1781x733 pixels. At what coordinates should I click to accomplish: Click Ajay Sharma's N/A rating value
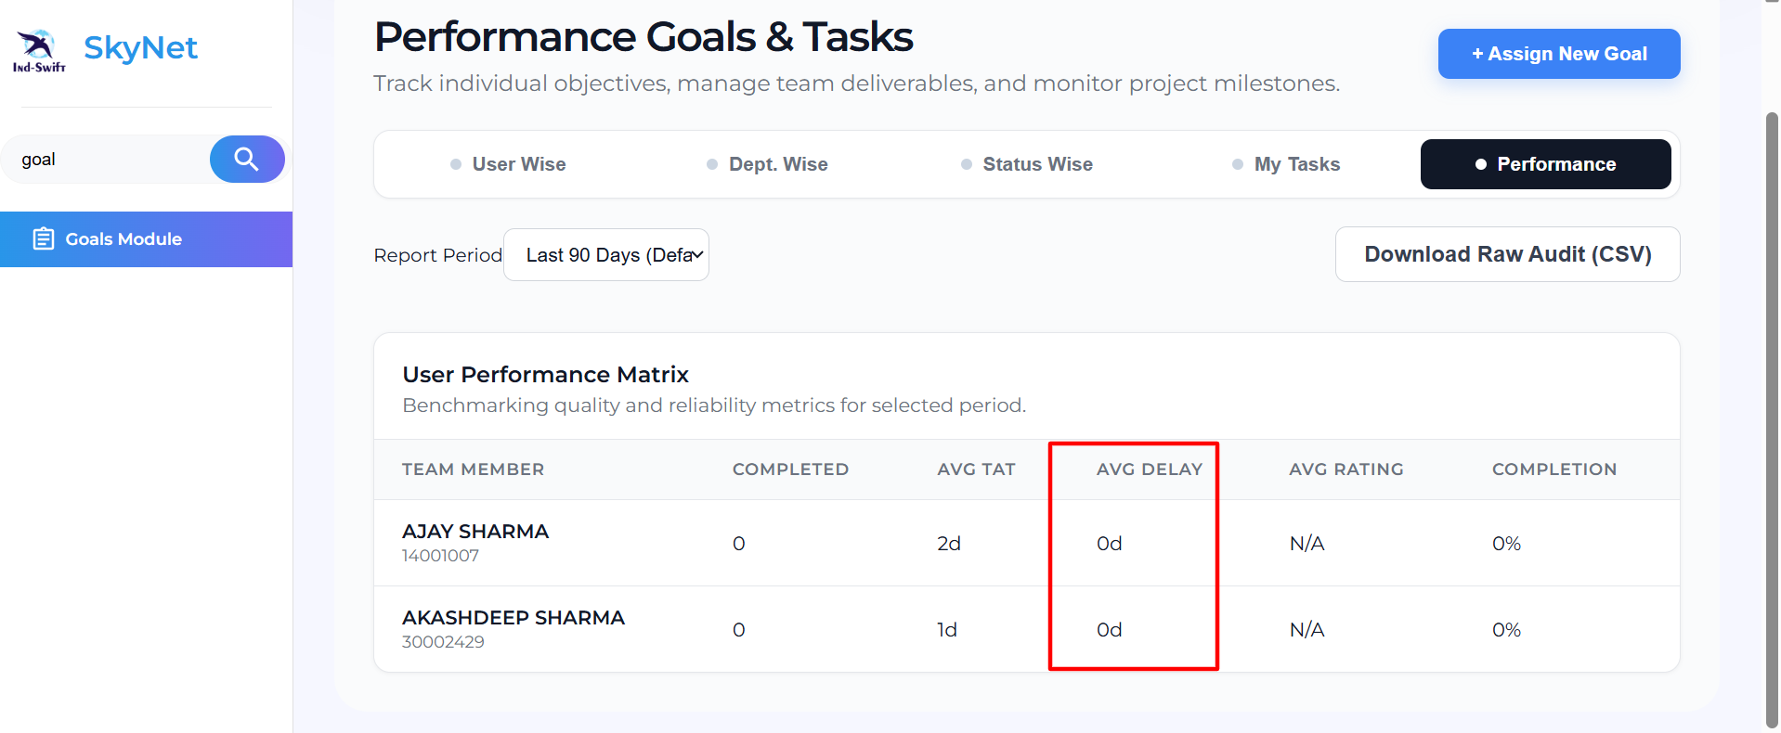1307,544
